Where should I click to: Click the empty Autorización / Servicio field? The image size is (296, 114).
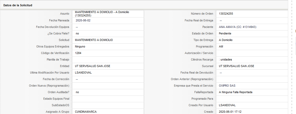click(x=252, y=53)
